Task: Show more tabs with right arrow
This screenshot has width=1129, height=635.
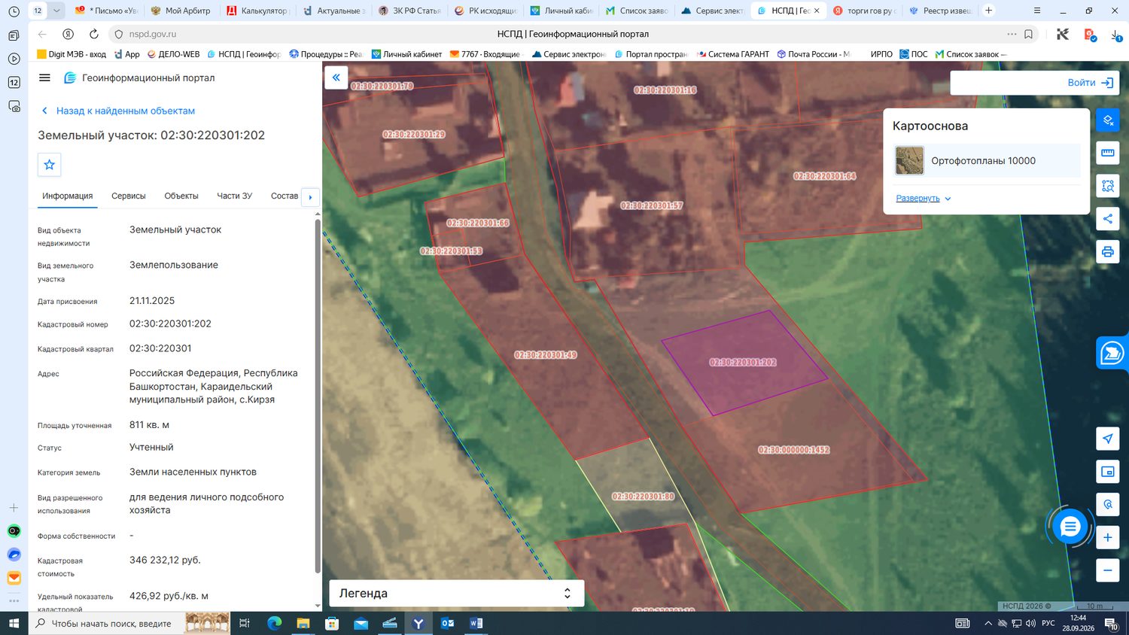Action: point(310,197)
